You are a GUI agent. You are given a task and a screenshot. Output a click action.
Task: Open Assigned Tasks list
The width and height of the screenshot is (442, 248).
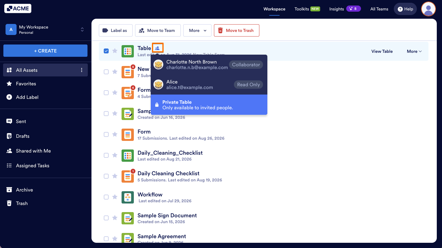click(45, 165)
